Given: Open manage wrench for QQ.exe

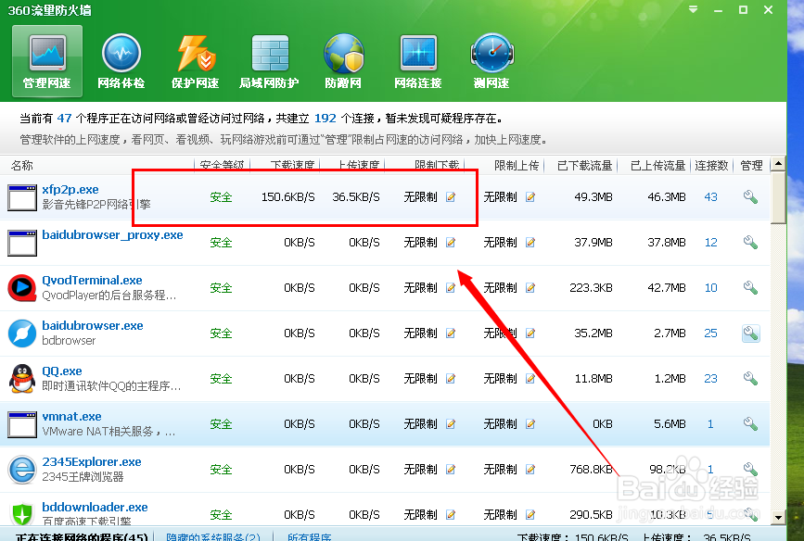Looking at the screenshot, I should 750,379.
